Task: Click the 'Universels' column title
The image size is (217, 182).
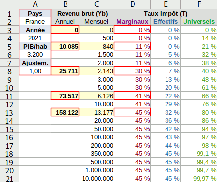Action: pyautogui.click(x=199, y=21)
